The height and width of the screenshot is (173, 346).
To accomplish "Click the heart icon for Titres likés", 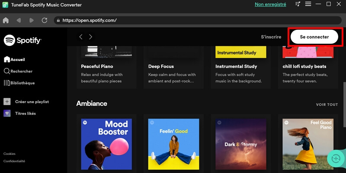I will click(x=7, y=113).
